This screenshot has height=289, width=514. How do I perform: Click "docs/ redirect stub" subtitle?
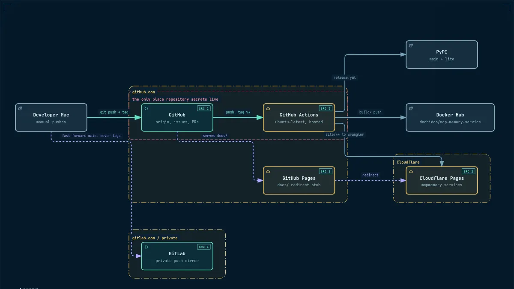299,185
